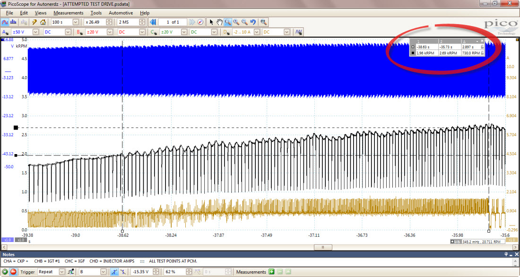This screenshot has width=520, height=277.
Task: Adjust zoom factor x 26.49 stepper
Action: 109,22
